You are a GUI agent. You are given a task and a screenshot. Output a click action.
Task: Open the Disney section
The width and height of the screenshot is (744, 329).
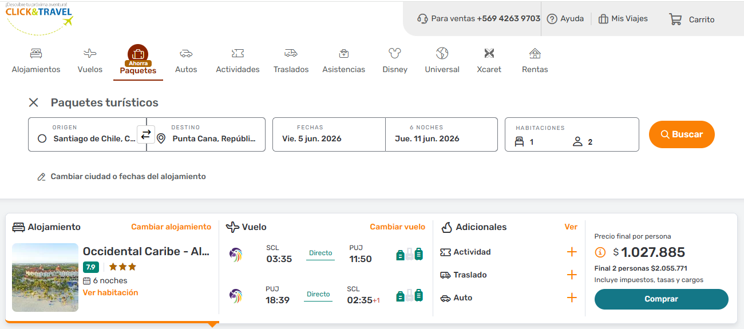[x=395, y=61]
